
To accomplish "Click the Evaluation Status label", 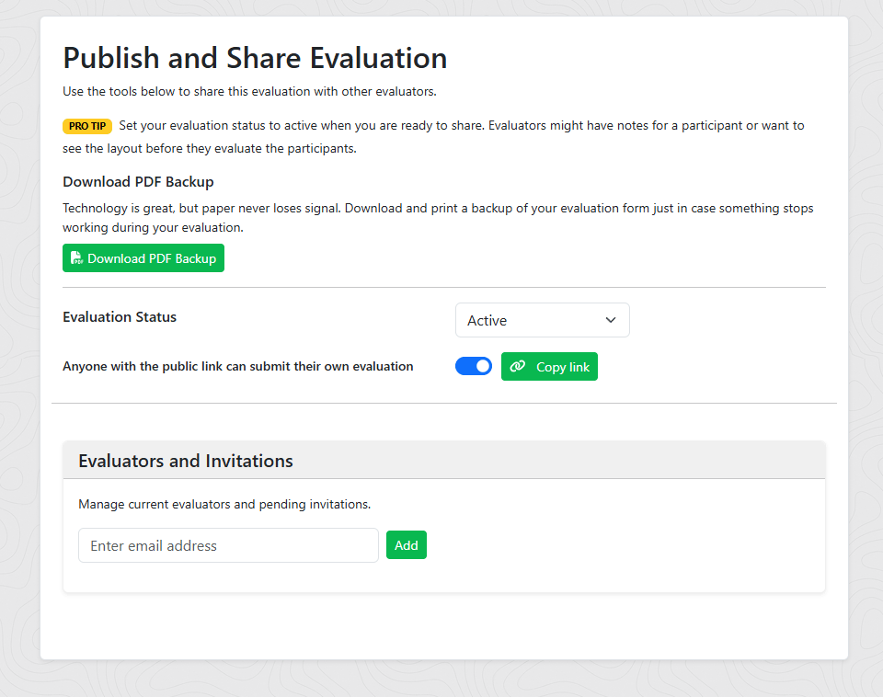I will click(119, 317).
